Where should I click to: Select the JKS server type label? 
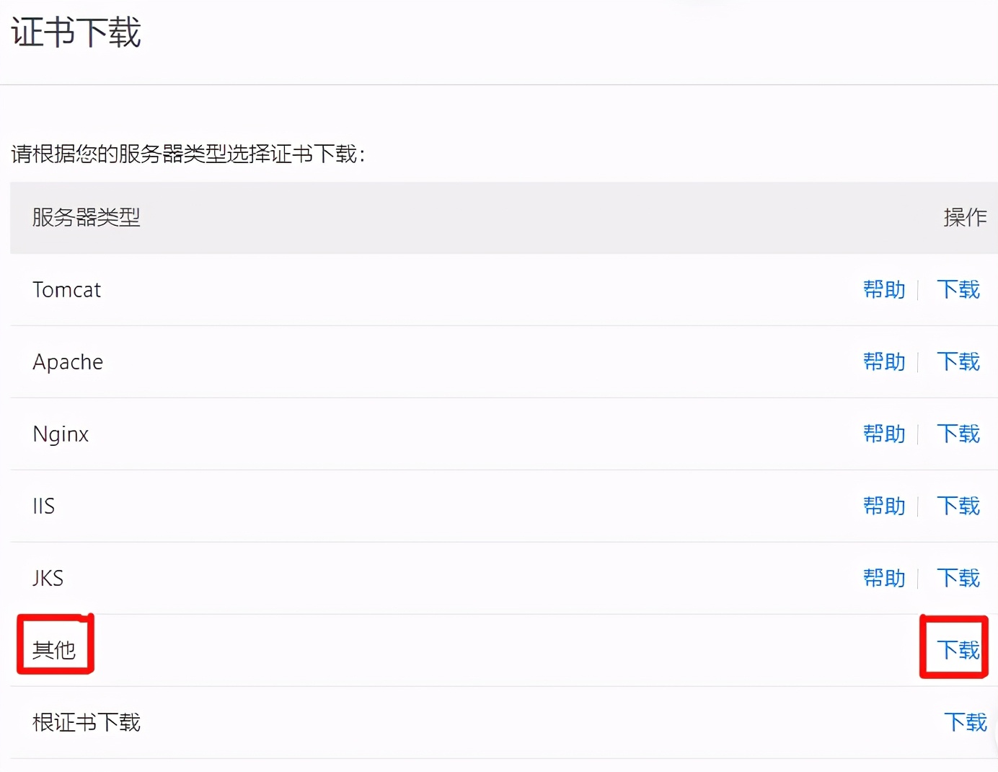coord(48,578)
